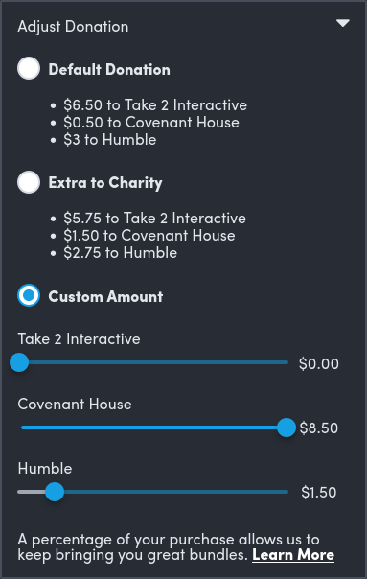This screenshot has height=579, width=367.
Task: Click the $6.50 to Take 2 Interactive line
Action: pyautogui.click(x=155, y=105)
